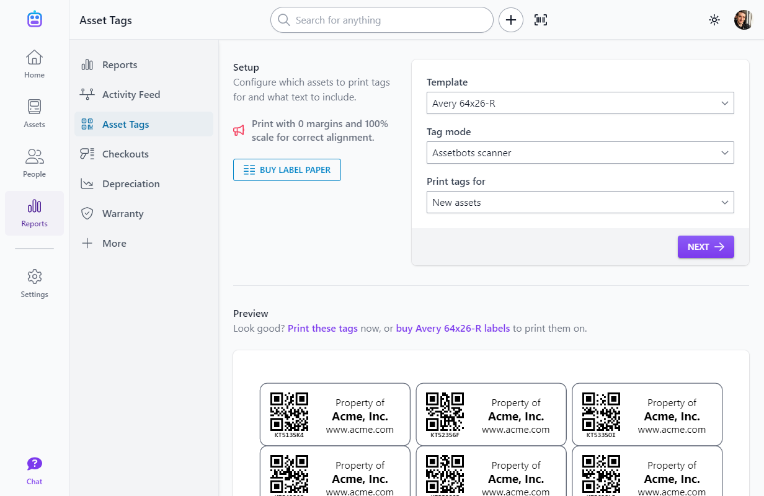Click the QR code on tag KT523S6F
The width and height of the screenshot is (764, 496).
point(445,412)
